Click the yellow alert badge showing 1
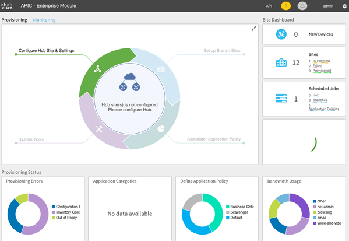This screenshot has width=349, height=241. pos(285,6)
